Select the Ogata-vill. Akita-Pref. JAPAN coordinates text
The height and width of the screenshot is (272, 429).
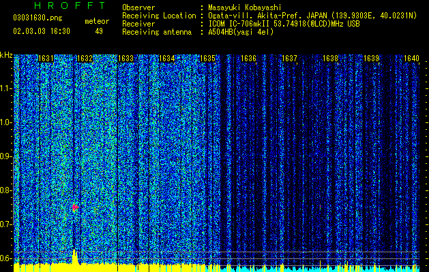tap(312, 16)
